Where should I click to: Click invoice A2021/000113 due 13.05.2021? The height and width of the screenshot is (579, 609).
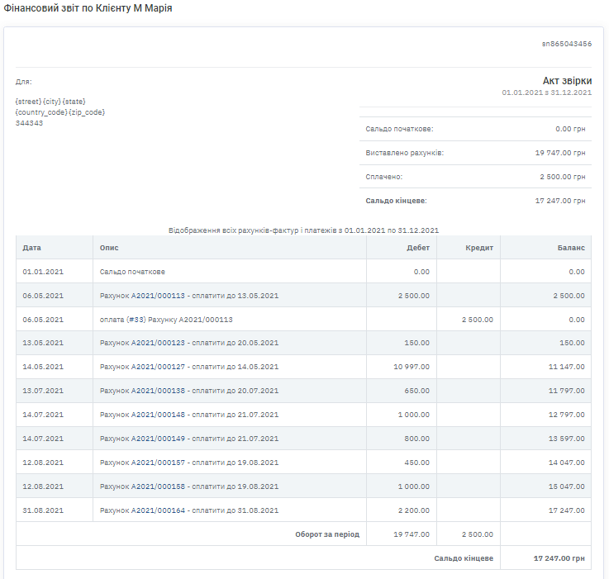[x=188, y=296]
